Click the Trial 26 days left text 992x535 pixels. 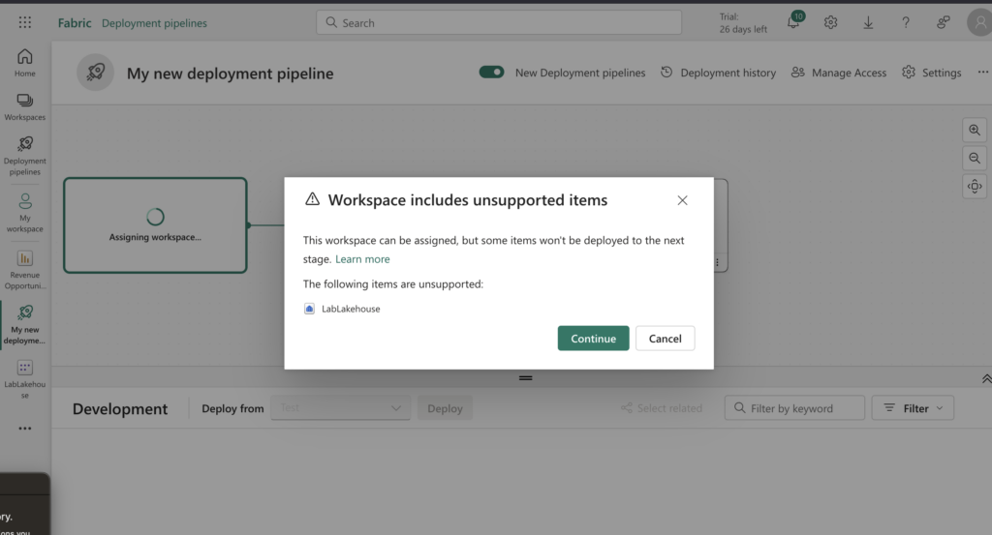click(743, 23)
